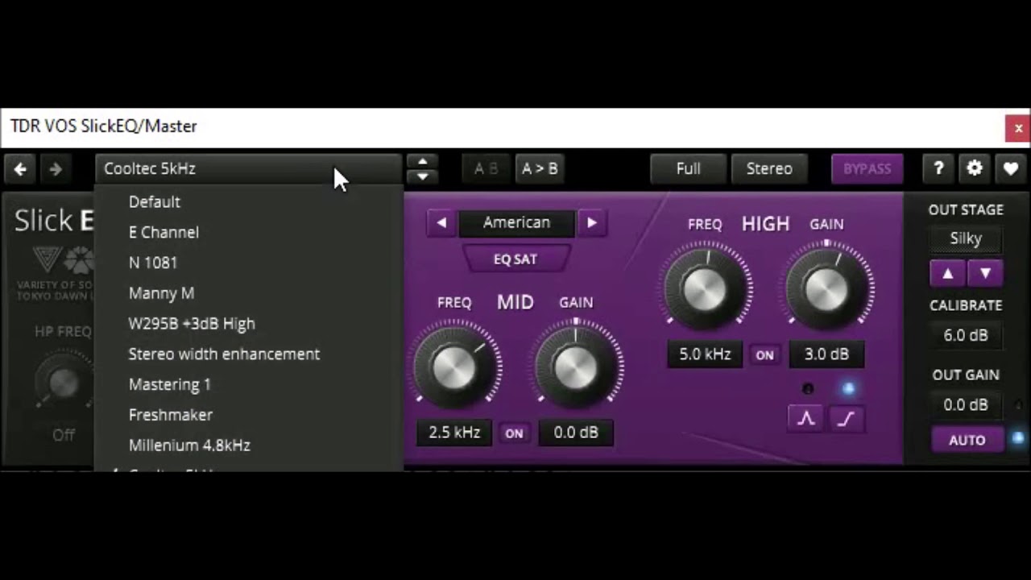This screenshot has height=580, width=1031.
Task: Choose the Manny M preset
Action: [249, 293]
